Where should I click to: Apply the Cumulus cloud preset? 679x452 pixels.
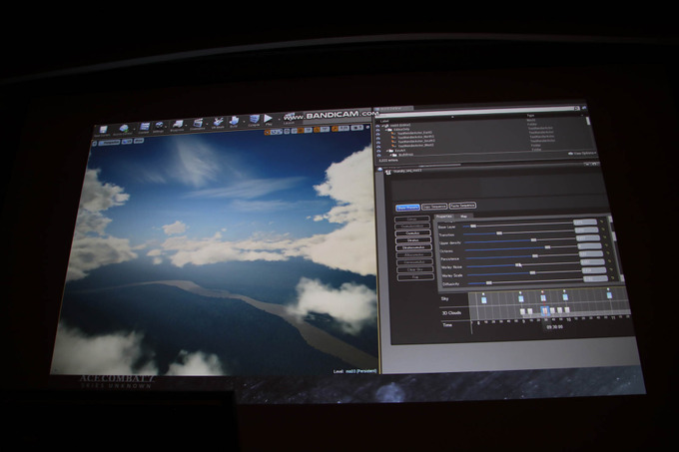(413, 233)
